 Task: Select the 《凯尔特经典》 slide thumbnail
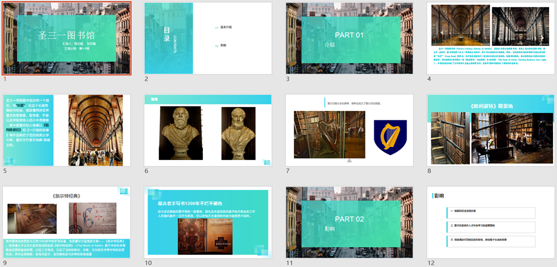click(67, 222)
